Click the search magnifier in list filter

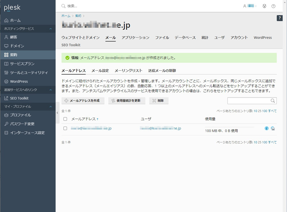tap(273, 101)
